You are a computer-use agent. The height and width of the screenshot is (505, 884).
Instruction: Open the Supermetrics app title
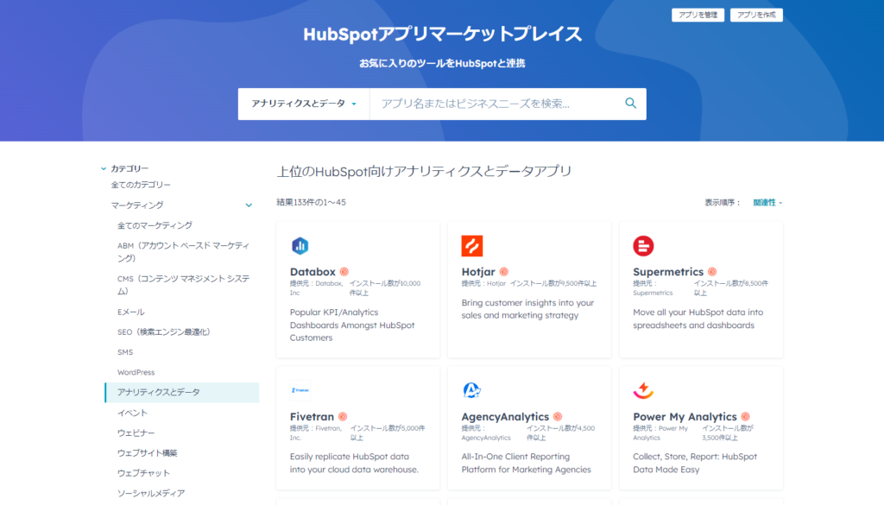point(668,272)
